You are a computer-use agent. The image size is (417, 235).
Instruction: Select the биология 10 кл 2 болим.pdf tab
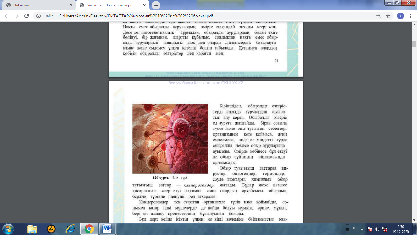pos(113,5)
